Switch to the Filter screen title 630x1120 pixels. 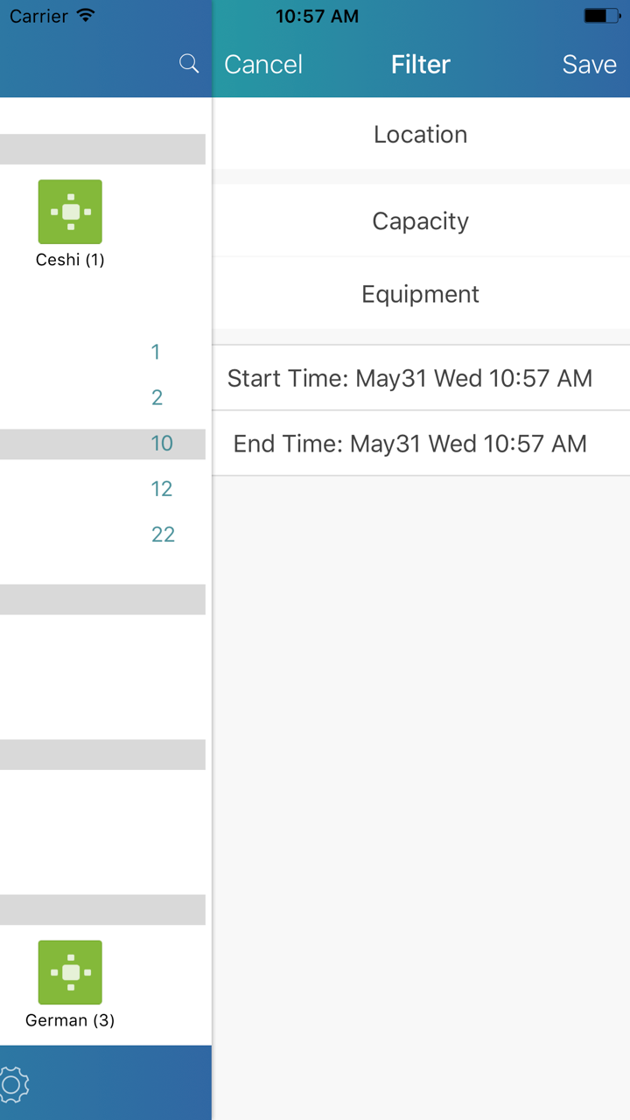(x=420, y=64)
